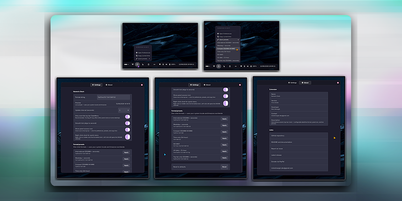This screenshot has width=402, height=201.
Task: Click hand pointer icon in top-left screenshot panel
Action: [143, 64]
